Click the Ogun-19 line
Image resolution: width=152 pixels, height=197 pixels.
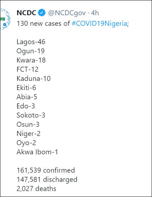(31, 51)
